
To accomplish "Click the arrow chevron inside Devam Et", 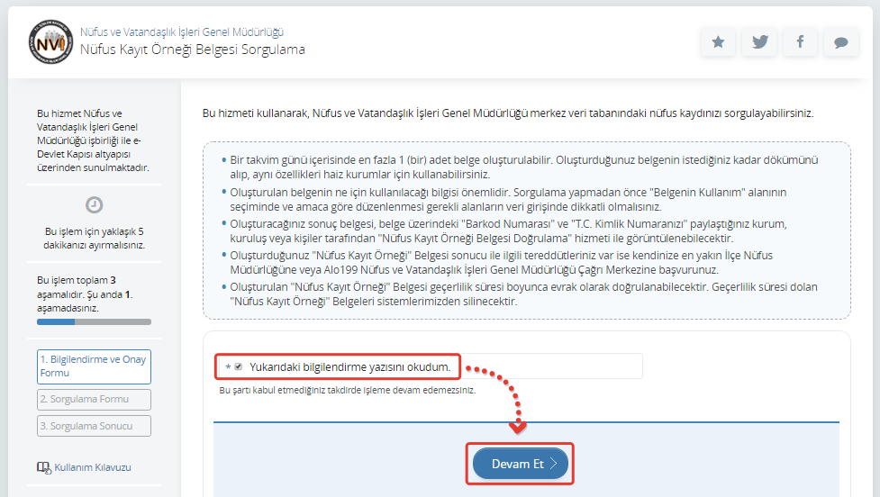I will (553, 465).
